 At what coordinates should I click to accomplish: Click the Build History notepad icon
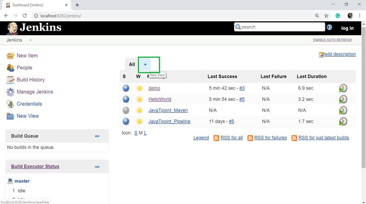click(10, 80)
